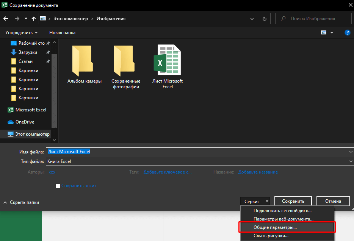Open the help question mark icon

[x=347, y=33]
